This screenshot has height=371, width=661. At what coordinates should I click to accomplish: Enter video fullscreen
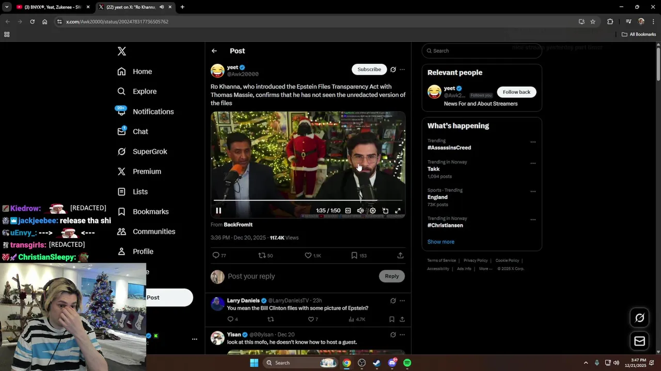[x=398, y=211]
